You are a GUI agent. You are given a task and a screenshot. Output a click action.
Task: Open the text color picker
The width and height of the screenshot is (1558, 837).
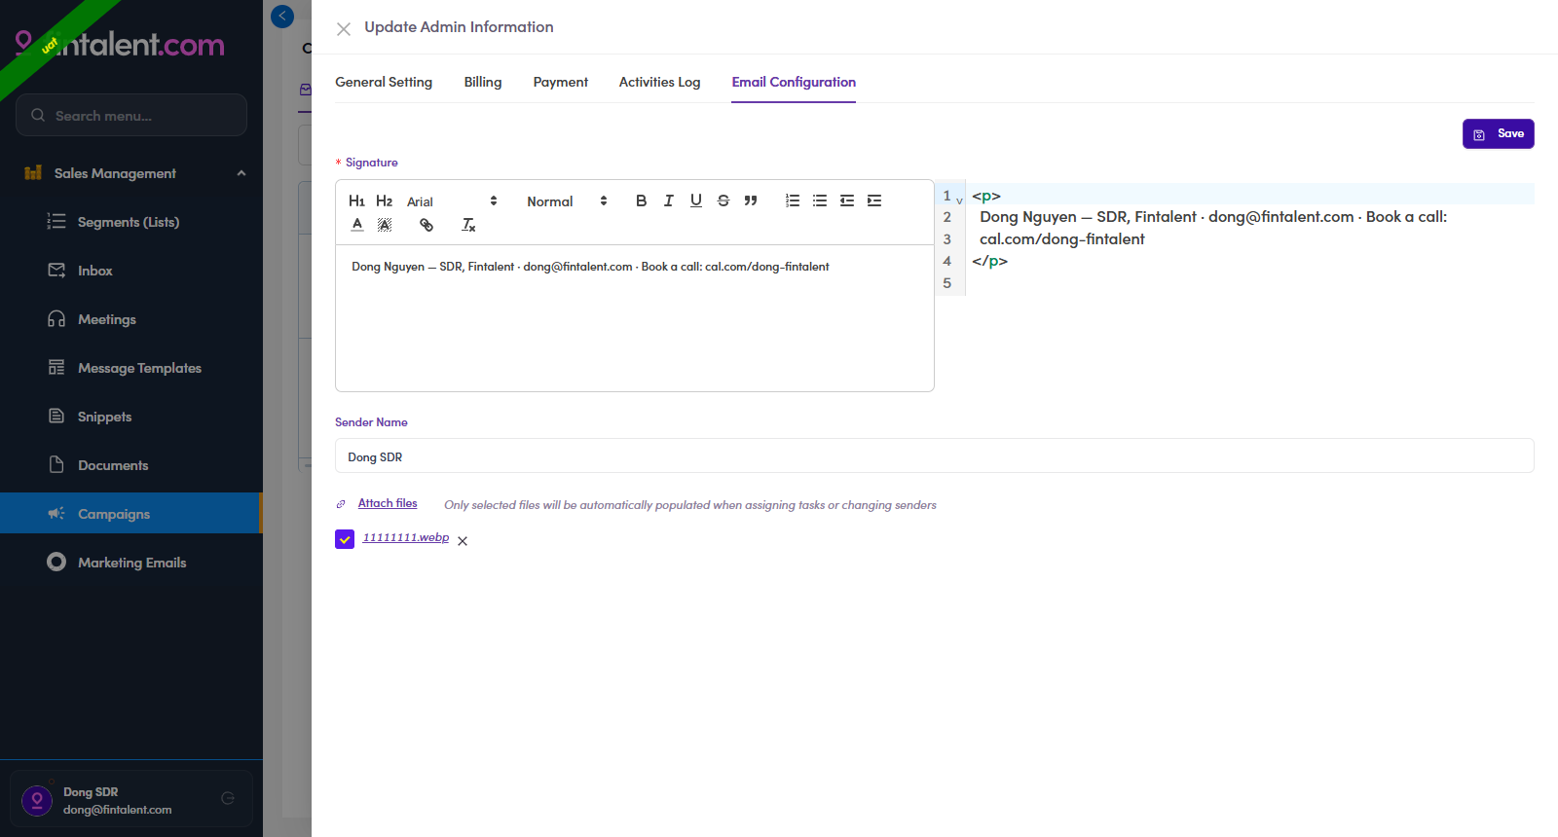coord(357,225)
